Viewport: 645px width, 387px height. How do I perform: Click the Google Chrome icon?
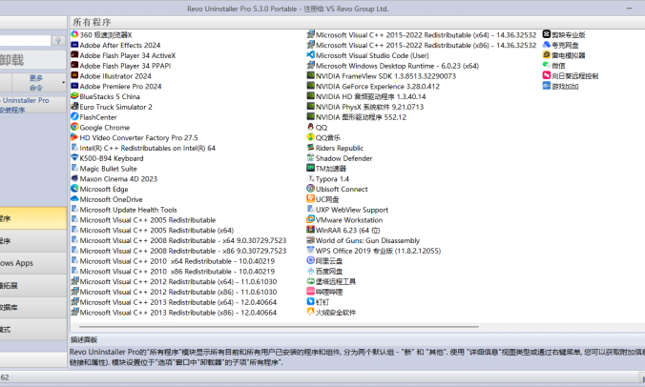(x=74, y=127)
